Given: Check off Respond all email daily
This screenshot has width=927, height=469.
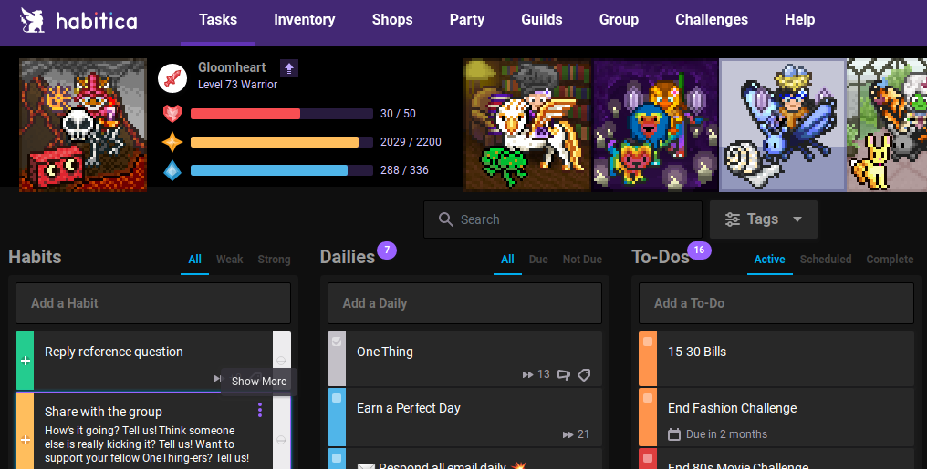Looking at the screenshot, I should (x=337, y=458).
